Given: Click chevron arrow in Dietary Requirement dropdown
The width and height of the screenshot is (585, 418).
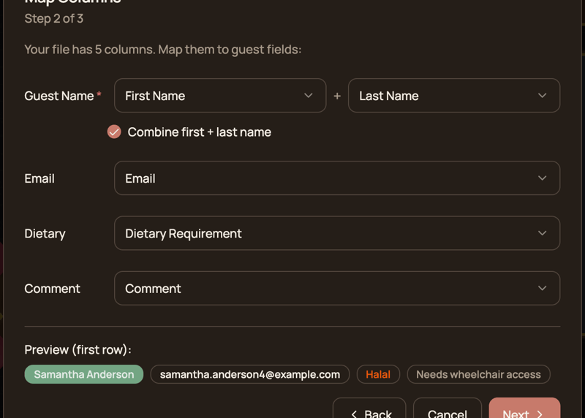Looking at the screenshot, I should click(542, 233).
